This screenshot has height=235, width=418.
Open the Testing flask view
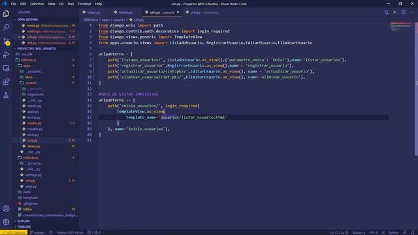click(6, 95)
